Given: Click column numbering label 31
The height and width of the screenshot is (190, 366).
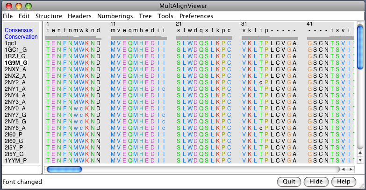Looking at the screenshot, I should [244, 24].
